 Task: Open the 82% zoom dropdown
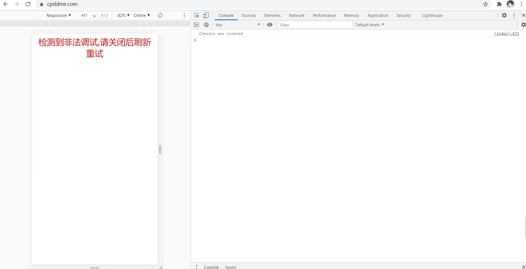(x=123, y=15)
